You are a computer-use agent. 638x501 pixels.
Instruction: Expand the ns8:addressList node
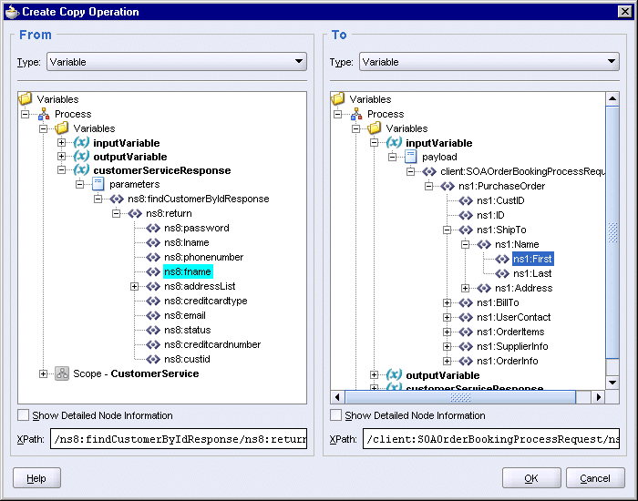134,287
